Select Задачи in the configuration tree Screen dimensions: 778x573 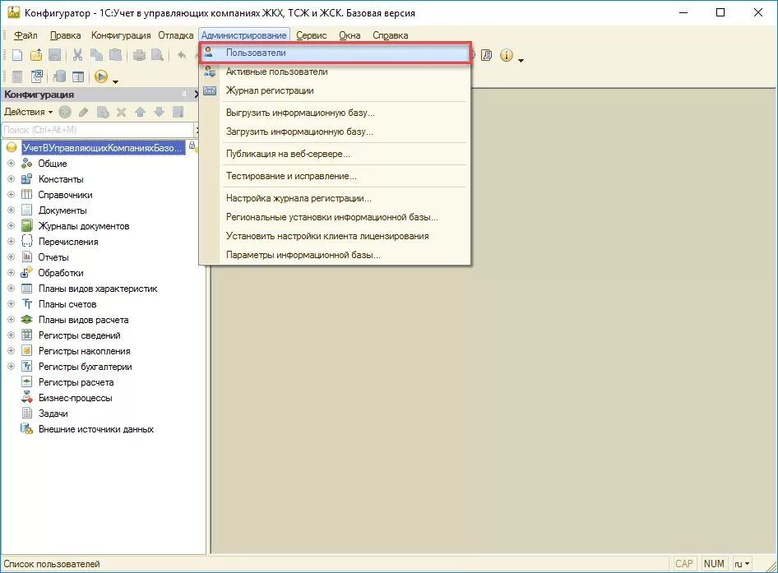53,414
